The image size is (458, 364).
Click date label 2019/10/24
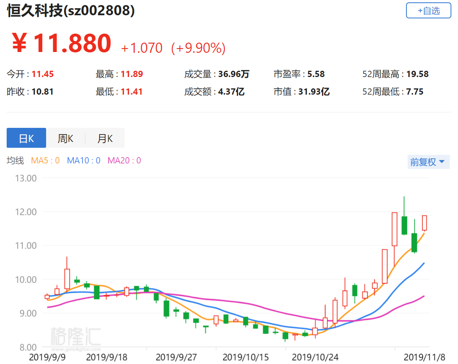[x=315, y=357]
